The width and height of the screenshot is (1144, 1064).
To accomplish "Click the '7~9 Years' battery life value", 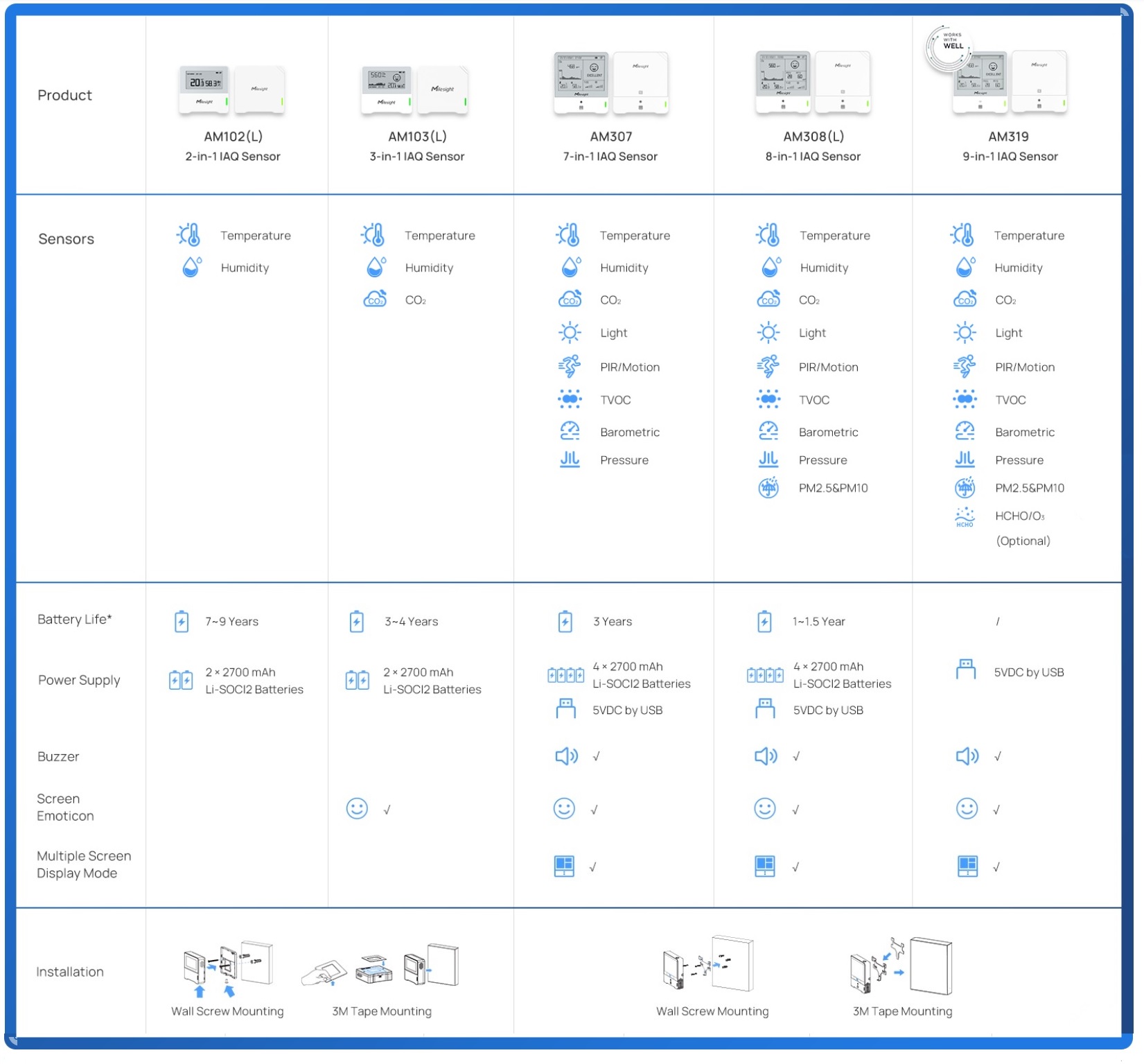I will point(231,622).
